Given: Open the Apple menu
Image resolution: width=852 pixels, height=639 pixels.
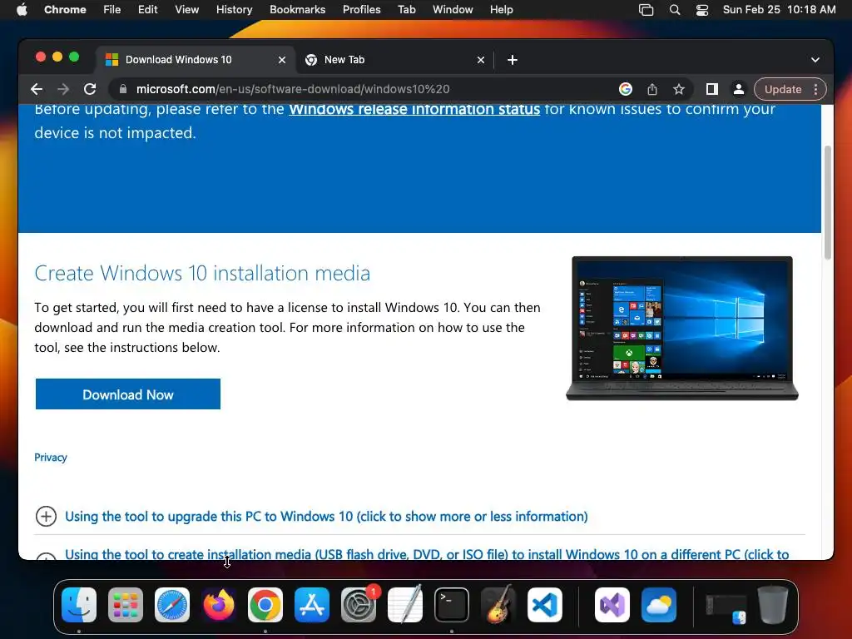Looking at the screenshot, I should click(x=22, y=10).
